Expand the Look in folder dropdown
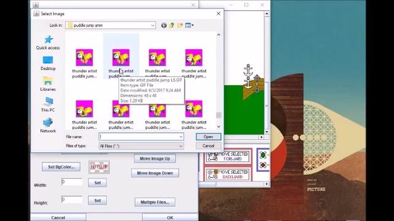 153,25
